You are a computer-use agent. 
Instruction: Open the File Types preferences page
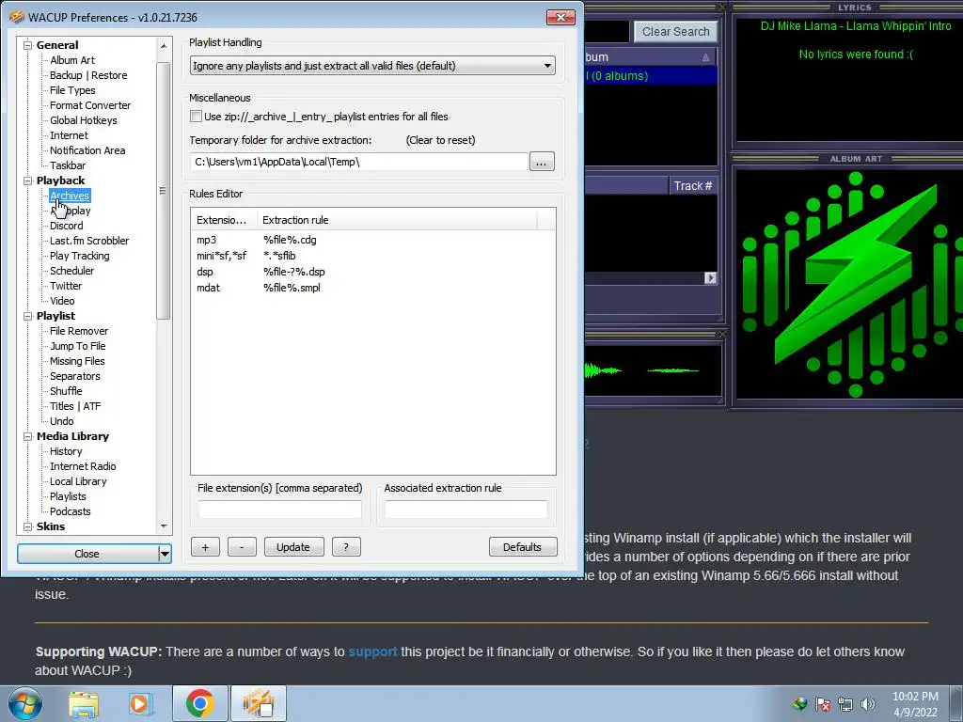click(72, 90)
